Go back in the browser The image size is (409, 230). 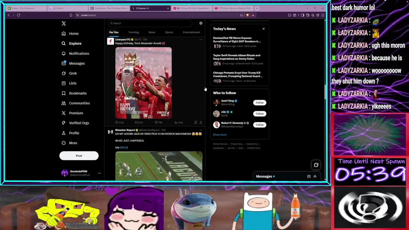click(9, 15)
